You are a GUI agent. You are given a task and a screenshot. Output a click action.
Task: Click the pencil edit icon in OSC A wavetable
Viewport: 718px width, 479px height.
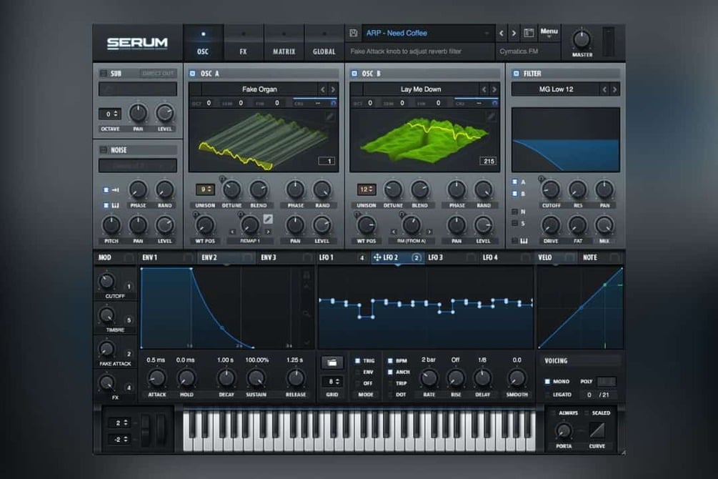[x=329, y=117]
